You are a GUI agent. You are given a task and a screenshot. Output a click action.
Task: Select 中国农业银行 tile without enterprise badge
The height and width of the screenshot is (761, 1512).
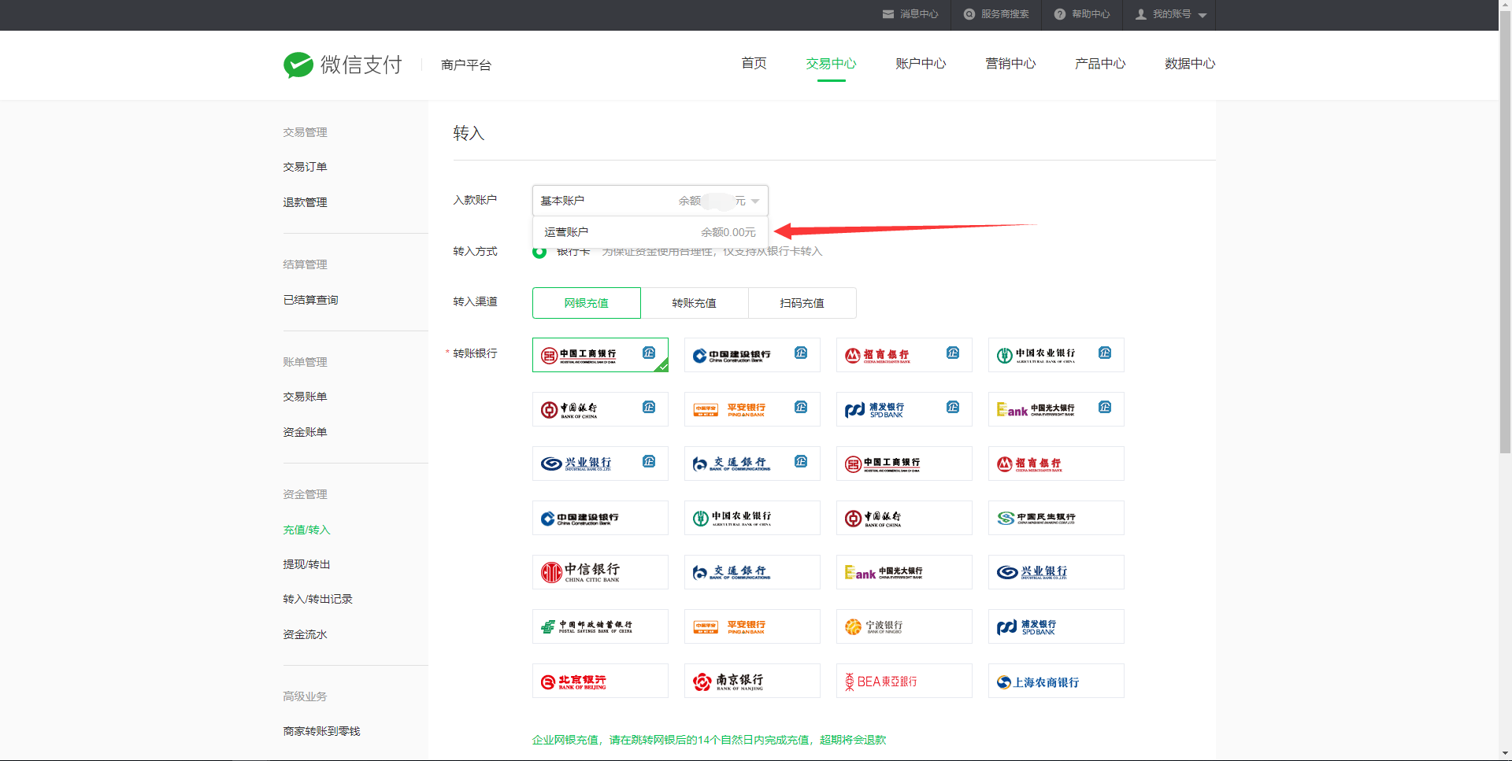click(x=752, y=518)
